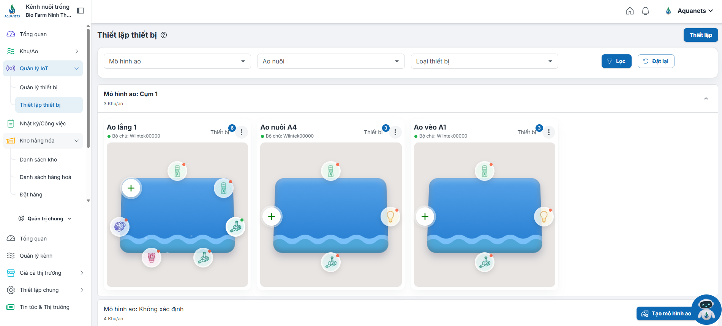This screenshot has width=722, height=326.
Task: Select the light bulb device on Ao vèo A1
Action: tap(543, 217)
